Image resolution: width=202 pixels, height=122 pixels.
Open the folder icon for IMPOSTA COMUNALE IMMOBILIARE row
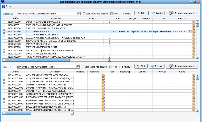pyautogui.click(x=194, y=22)
